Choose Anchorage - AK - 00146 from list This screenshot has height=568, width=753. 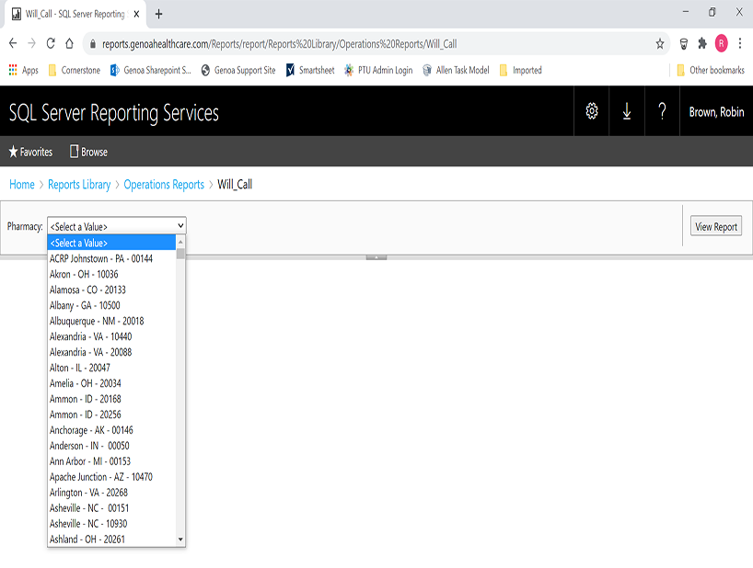(x=91, y=430)
